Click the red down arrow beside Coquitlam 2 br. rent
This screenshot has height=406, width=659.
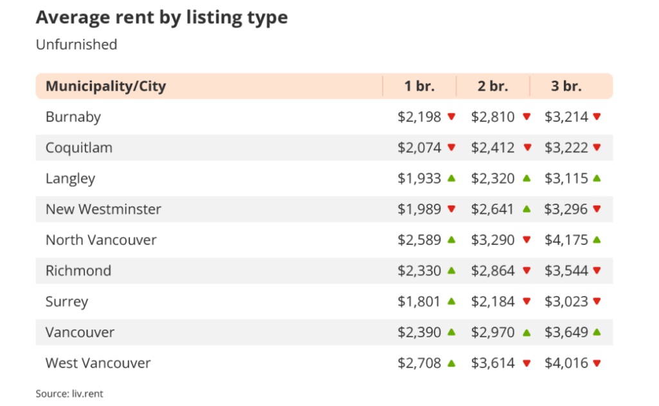(x=527, y=148)
